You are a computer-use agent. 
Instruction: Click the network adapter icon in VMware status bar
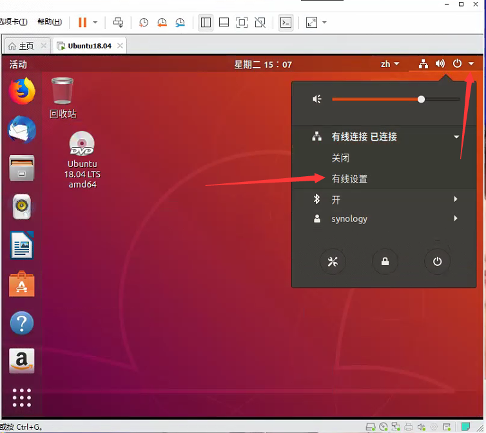396,427
